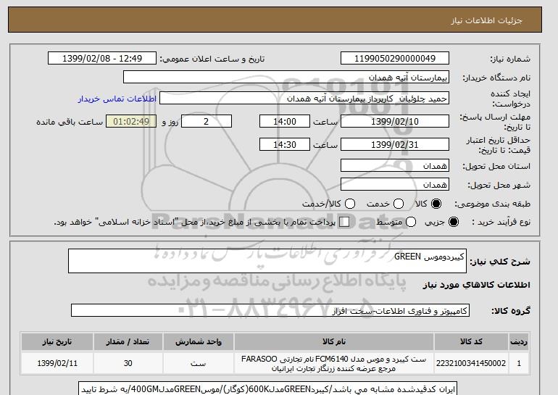This screenshot has width=558, height=395.
Task: Select the کالا/خدمت radio button
Action: tap(350, 204)
